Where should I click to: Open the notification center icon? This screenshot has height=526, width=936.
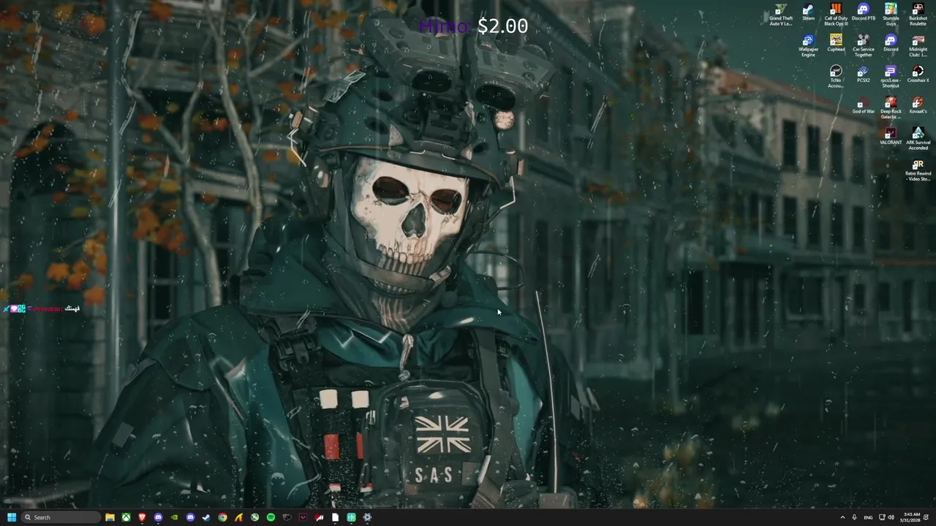click(x=926, y=517)
